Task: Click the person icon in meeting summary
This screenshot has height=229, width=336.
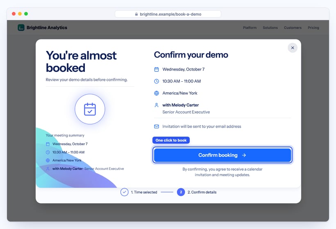Action: (48, 169)
